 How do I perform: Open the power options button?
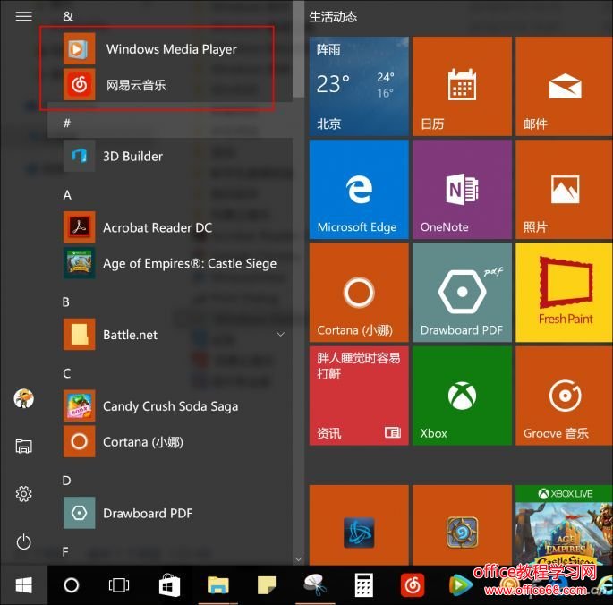tap(24, 541)
